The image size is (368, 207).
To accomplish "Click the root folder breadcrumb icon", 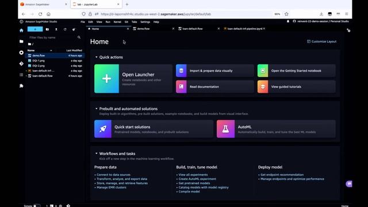I will (29, 44).
